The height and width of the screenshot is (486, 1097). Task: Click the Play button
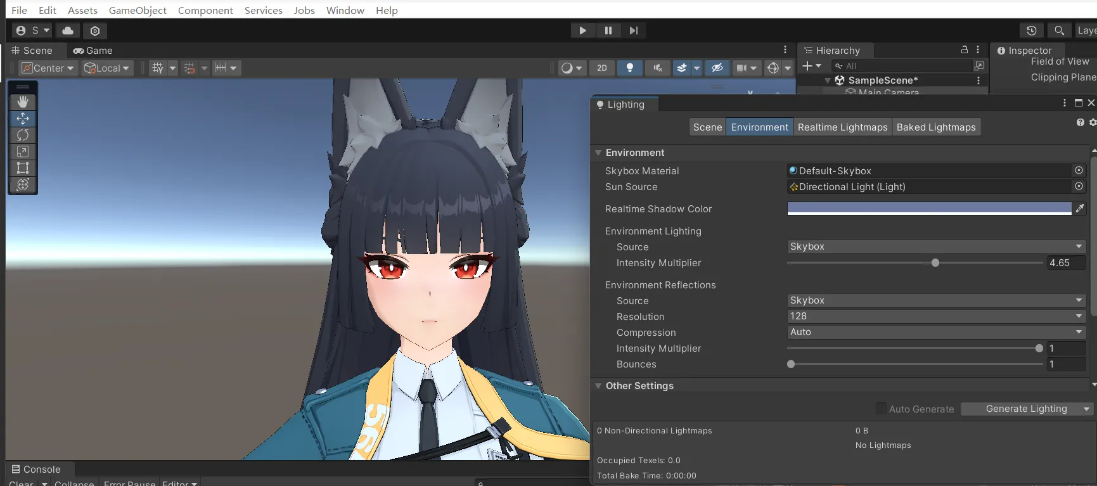582,30
